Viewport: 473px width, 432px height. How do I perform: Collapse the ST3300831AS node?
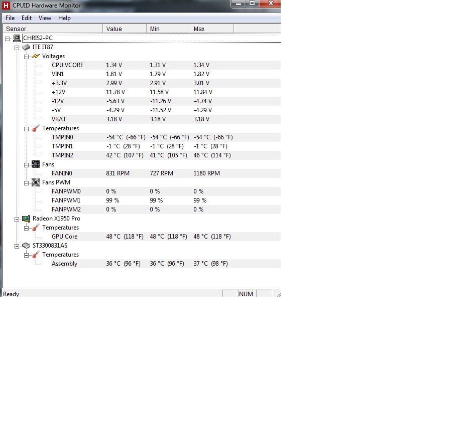(x=17, y=246)
